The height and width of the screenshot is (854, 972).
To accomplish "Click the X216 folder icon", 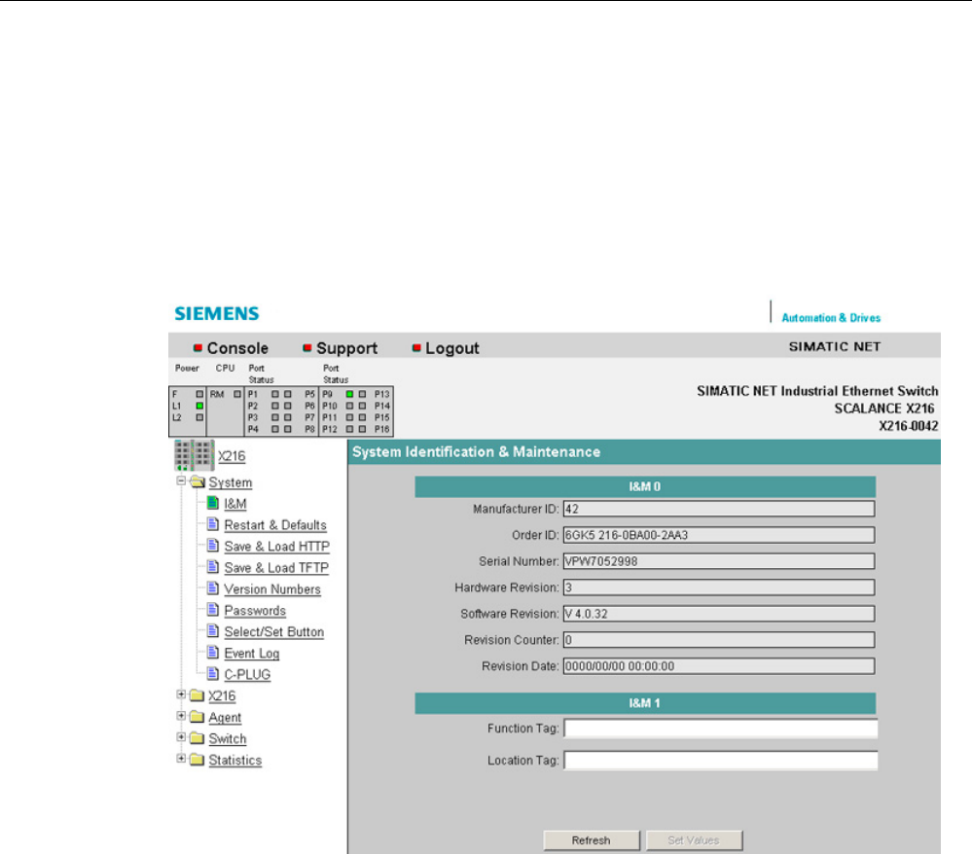I will (197, 695).
